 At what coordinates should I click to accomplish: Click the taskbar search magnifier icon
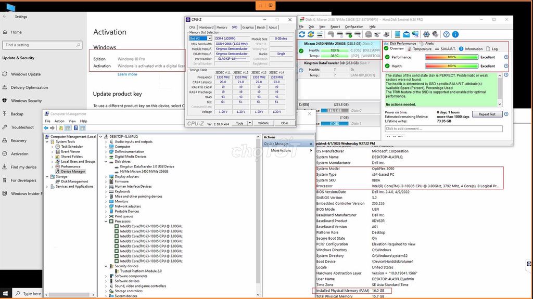18,293
